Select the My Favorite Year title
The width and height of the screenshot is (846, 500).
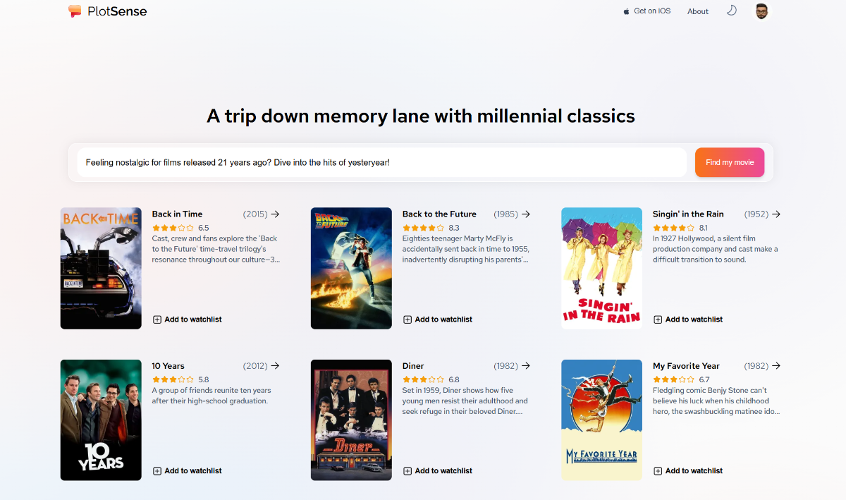686,366
